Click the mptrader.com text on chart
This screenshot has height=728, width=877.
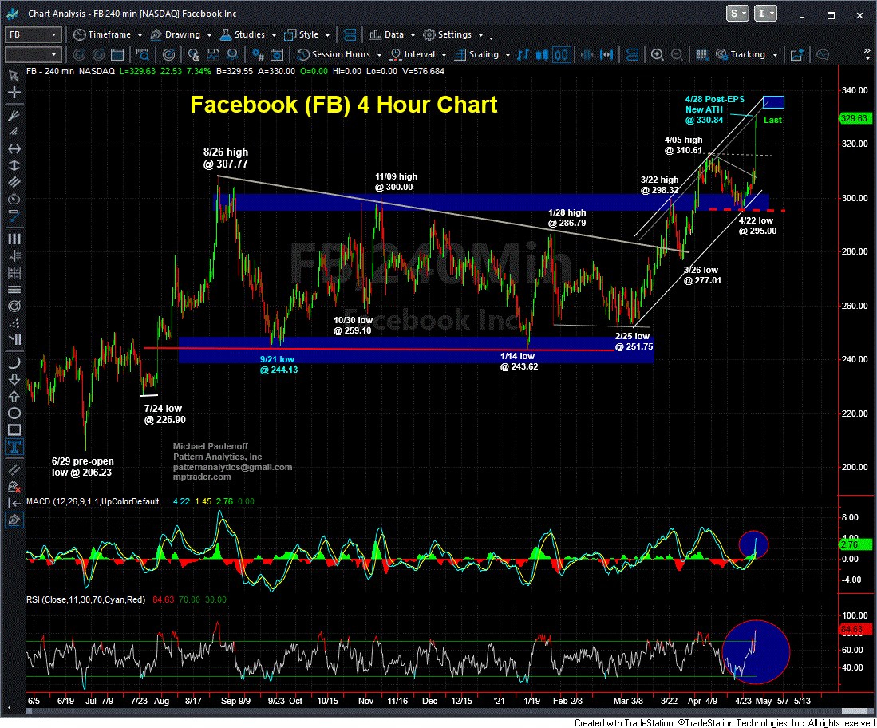202,477
